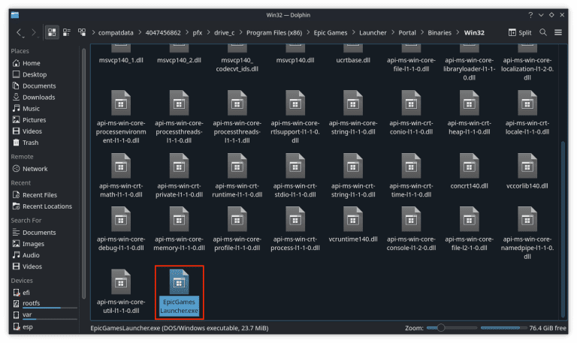Expand chevron before Program Files (x86)
Viewport: 577px width, 343px height.
point(241,33)
